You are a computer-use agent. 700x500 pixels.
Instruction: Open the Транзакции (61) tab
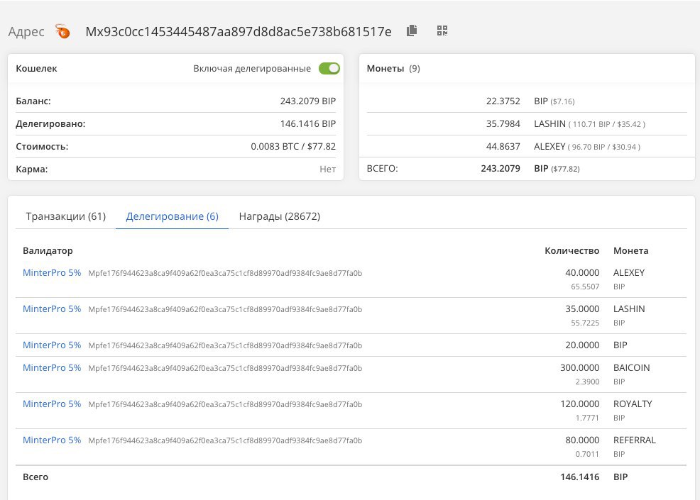[65, 216]
